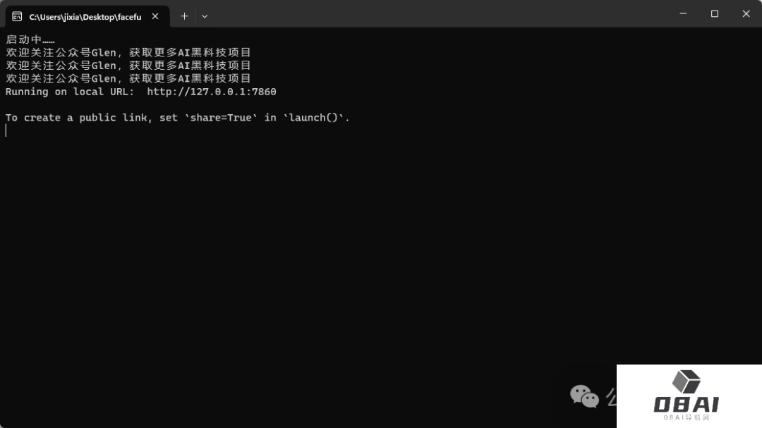Click the share=True text in the output

pyautogui.click(x=221, y=118)
